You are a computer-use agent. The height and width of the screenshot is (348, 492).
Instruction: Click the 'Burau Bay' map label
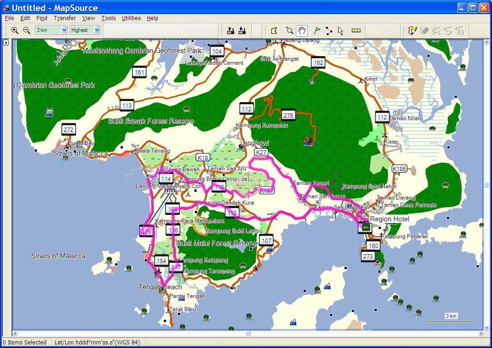tap(81, 143)
